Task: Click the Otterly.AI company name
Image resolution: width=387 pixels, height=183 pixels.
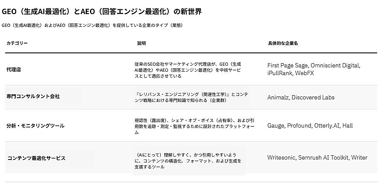Action: pos(327,126)
